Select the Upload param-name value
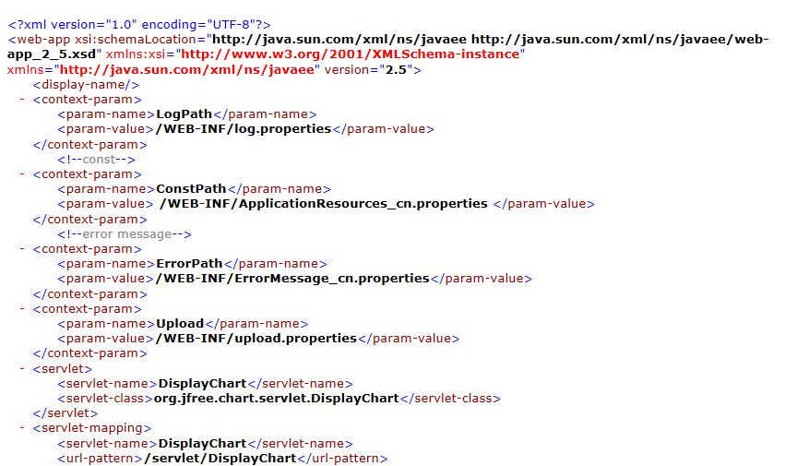The height and width of the screenshot is (466, 785). [x=180, y=324]
